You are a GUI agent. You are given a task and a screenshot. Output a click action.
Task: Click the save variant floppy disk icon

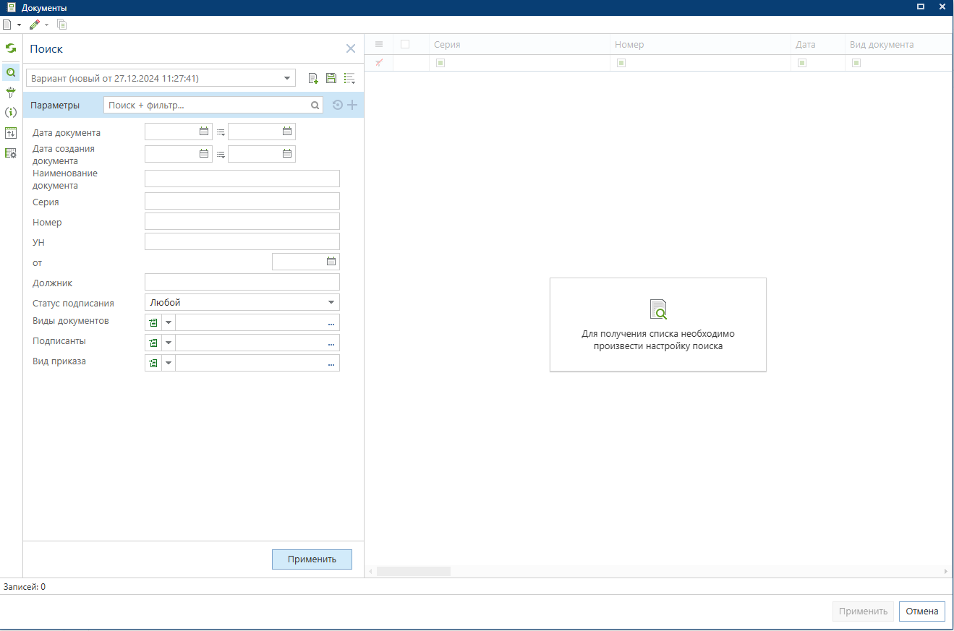point(331,78)
